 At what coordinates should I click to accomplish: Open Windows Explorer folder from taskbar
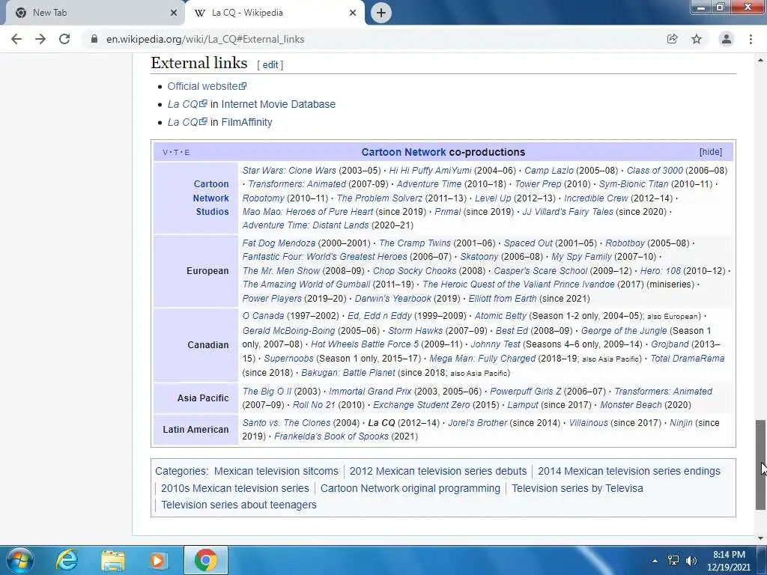(x=113, y=560)
